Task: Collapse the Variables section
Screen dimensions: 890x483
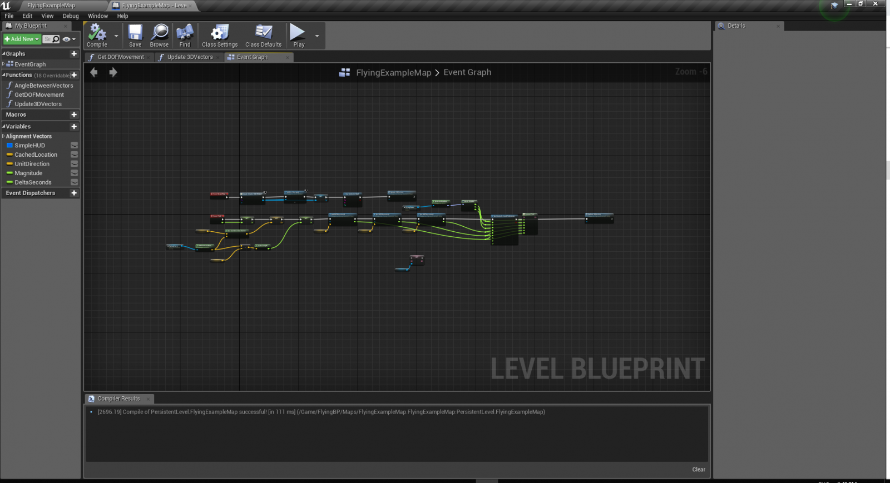Action: [x=3, y=127]
